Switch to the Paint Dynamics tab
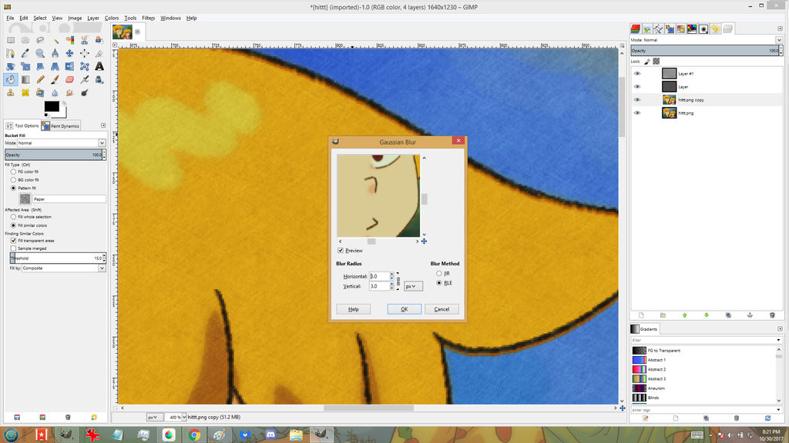 (x=61, y=125)
